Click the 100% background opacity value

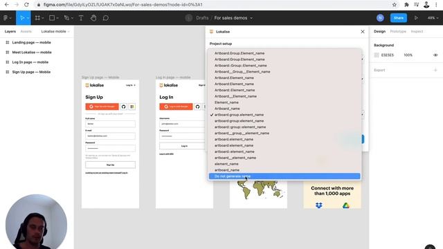(x=408, y=55)
